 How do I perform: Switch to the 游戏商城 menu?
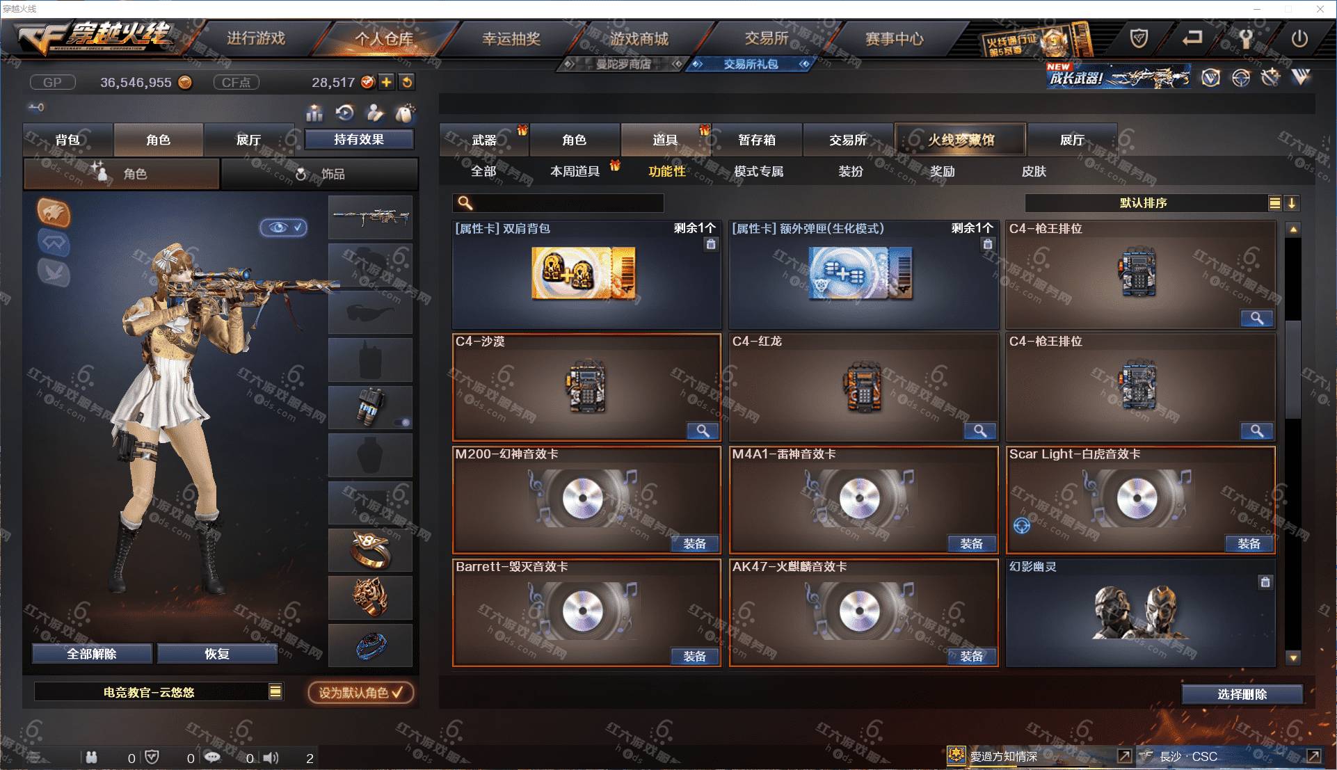click(x=639, y=39)
